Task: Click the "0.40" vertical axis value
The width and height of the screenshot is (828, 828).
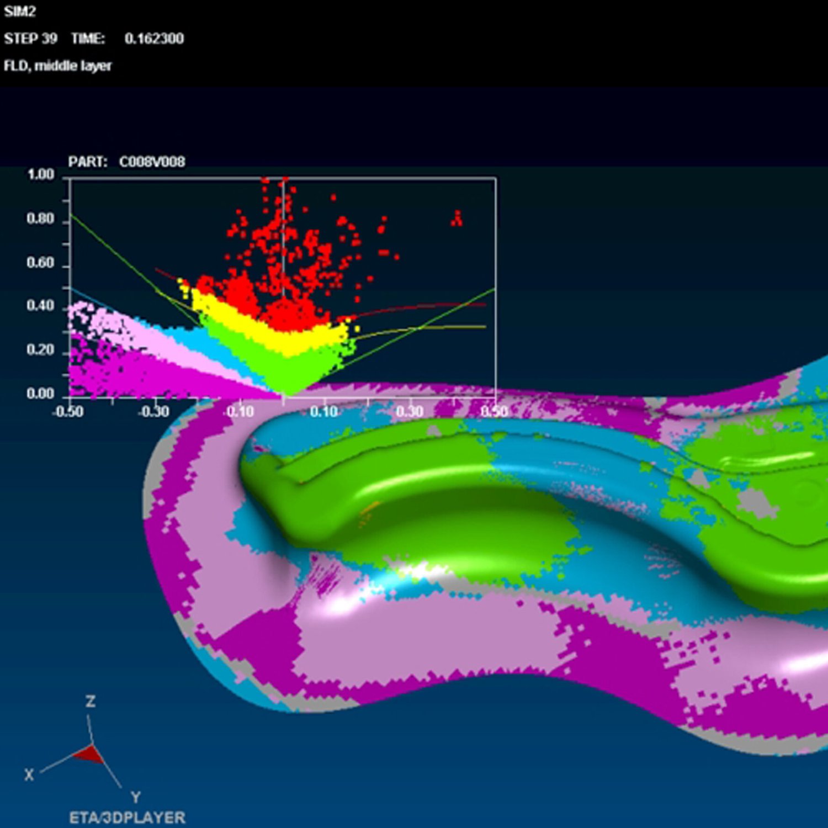Action: coord(41,306)
